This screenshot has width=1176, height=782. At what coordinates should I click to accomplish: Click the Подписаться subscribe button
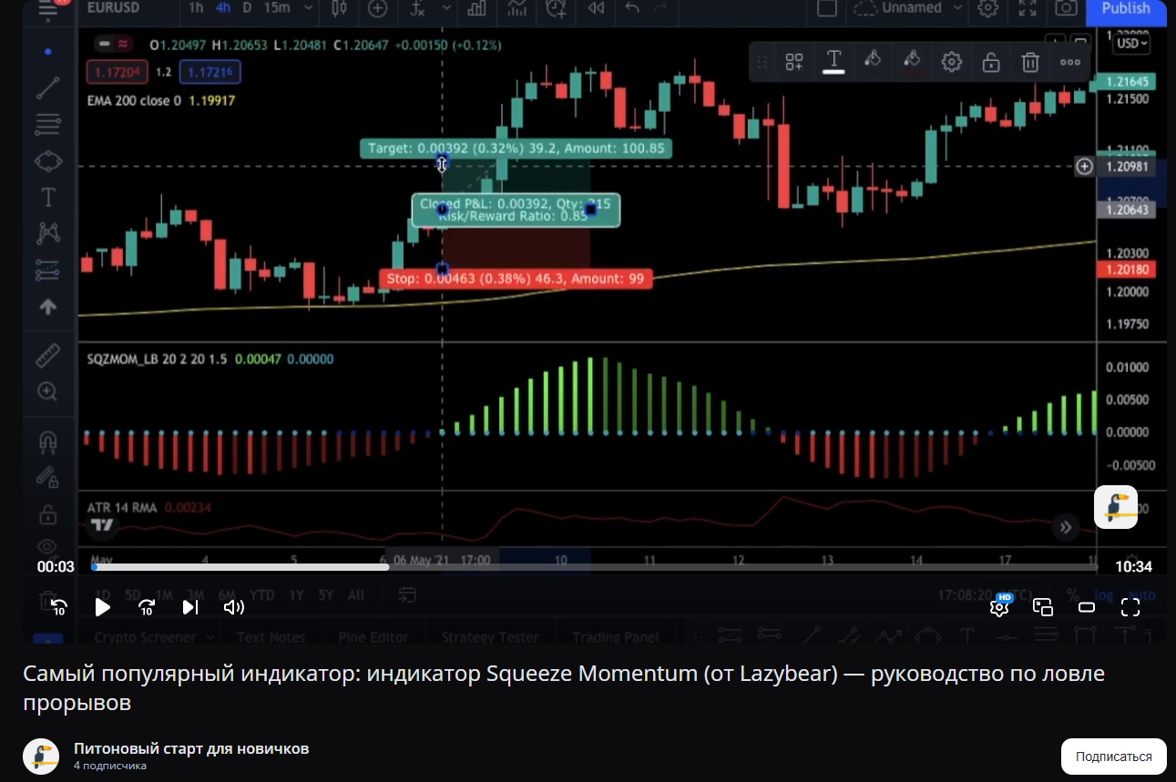[1114, 757]
